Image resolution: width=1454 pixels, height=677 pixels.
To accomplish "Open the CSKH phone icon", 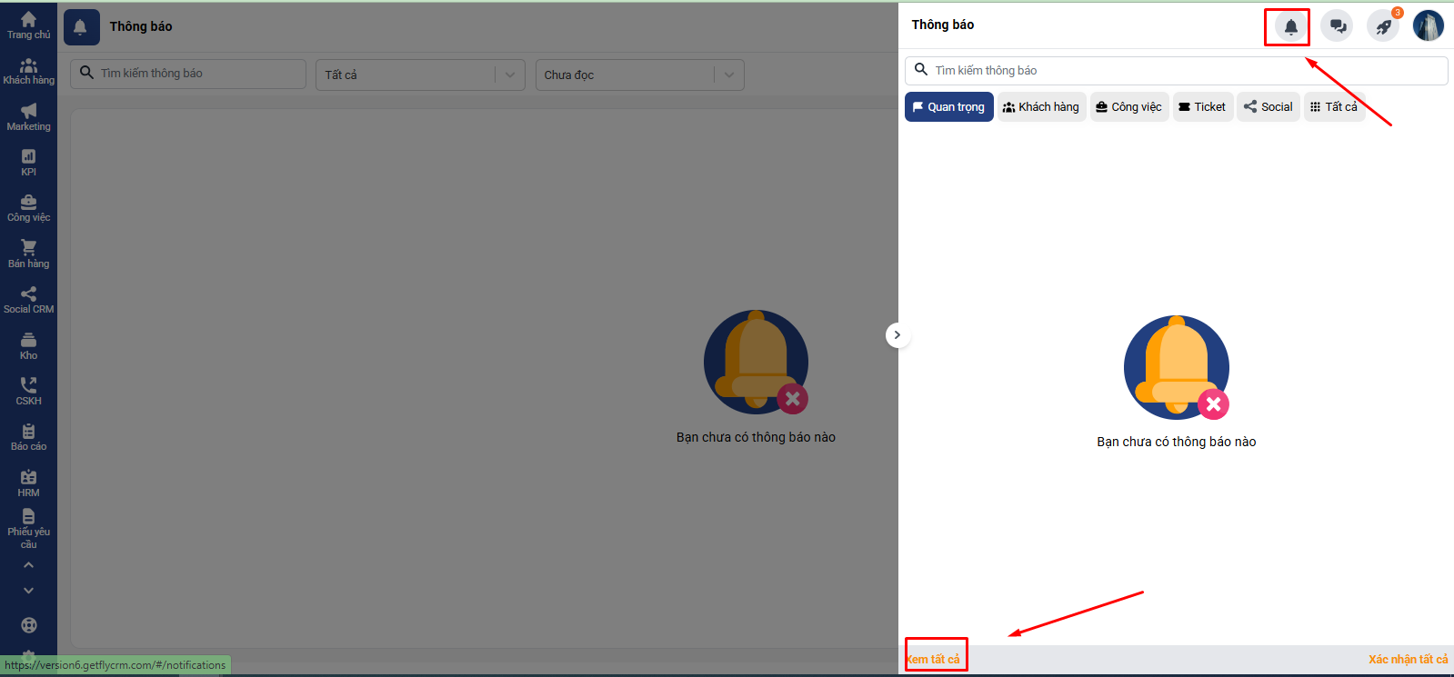I will [x=28, y=392].
